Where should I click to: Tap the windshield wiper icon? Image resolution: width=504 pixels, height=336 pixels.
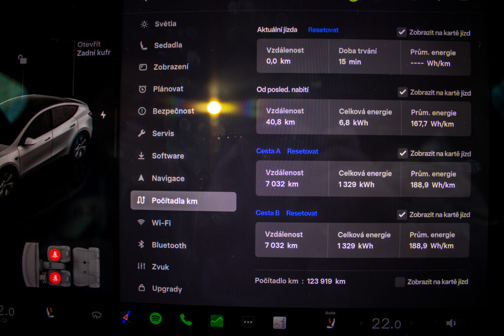click(x=96, y=315)
